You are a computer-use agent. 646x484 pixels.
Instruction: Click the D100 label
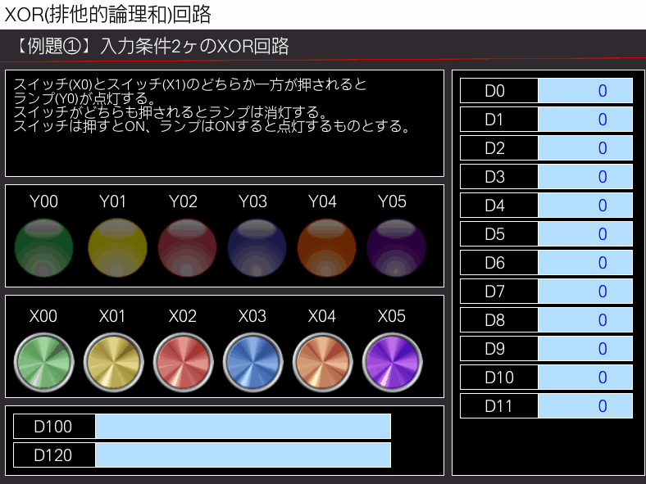tap(53, 427)
